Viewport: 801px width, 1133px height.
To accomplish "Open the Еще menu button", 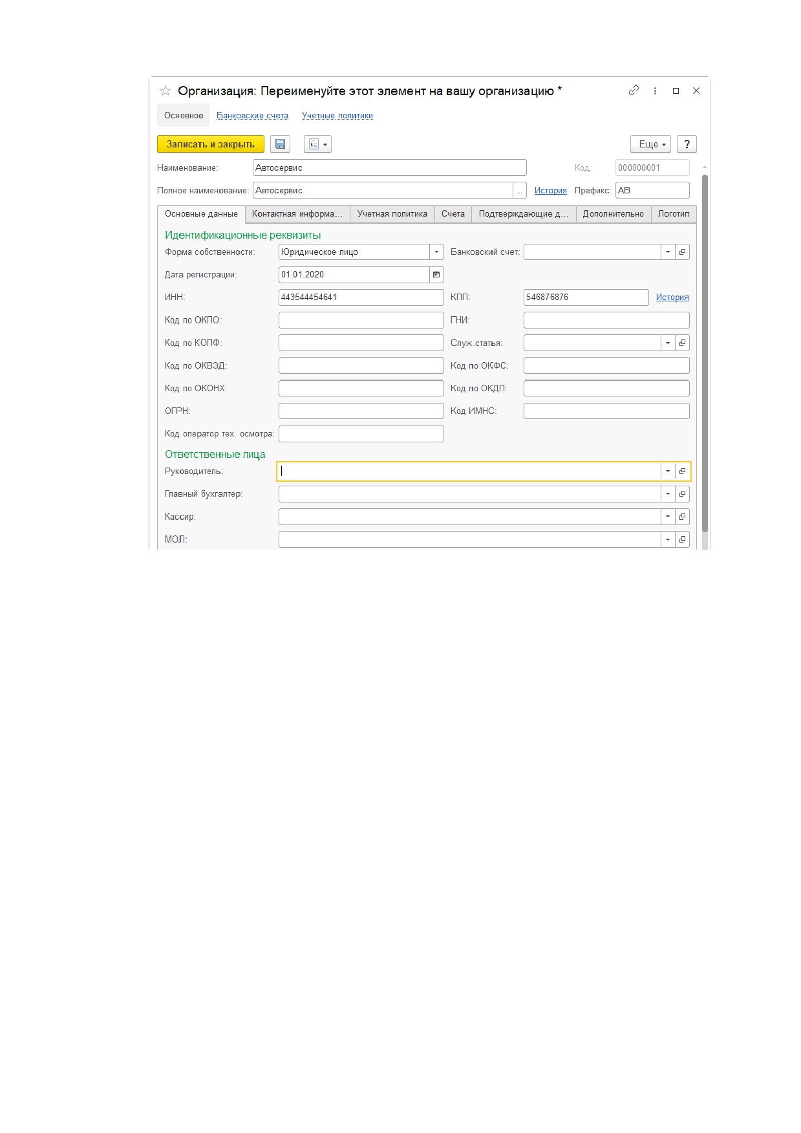I will (x=650, y=144).
